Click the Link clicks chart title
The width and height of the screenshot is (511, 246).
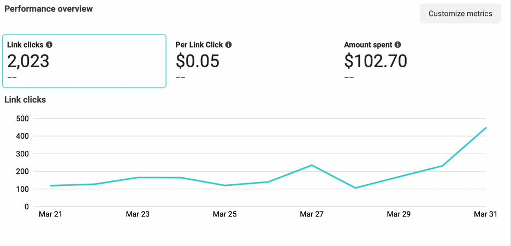click(x=25, y=99)
